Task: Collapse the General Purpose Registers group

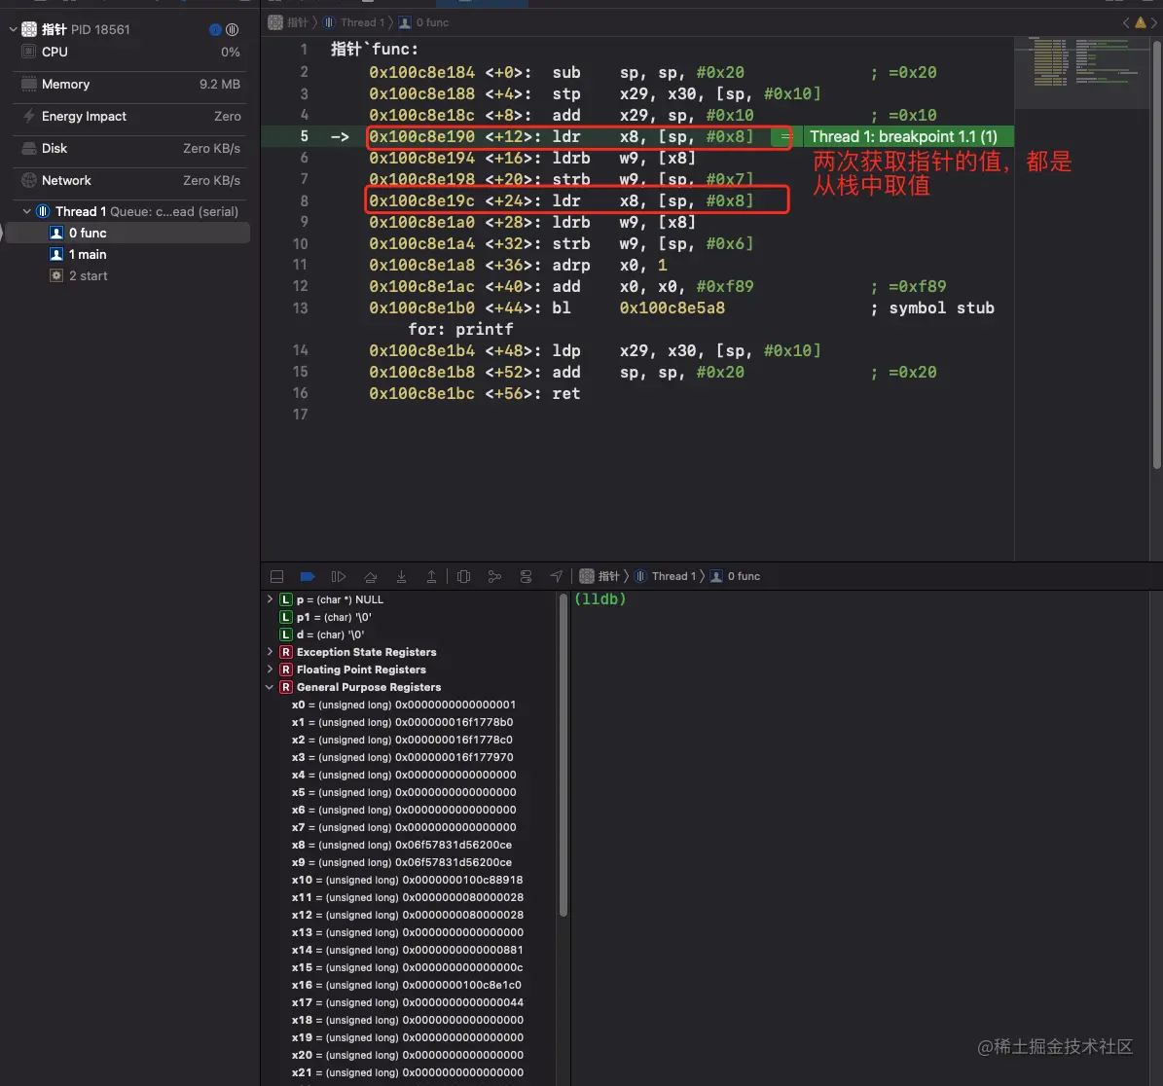Action: click(270, 687)
